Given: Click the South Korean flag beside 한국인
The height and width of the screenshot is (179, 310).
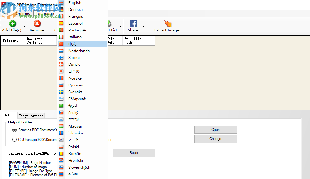Looking at the screenshot, I should (x=61, y=140).
